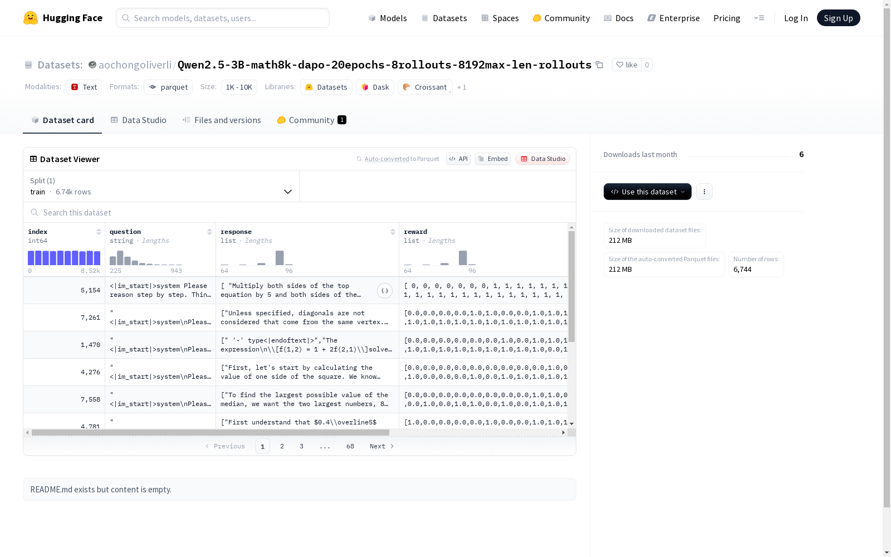Go to page 3 of the dataset
The width and height of the screenshot is (891, 557).
[302, 446]
